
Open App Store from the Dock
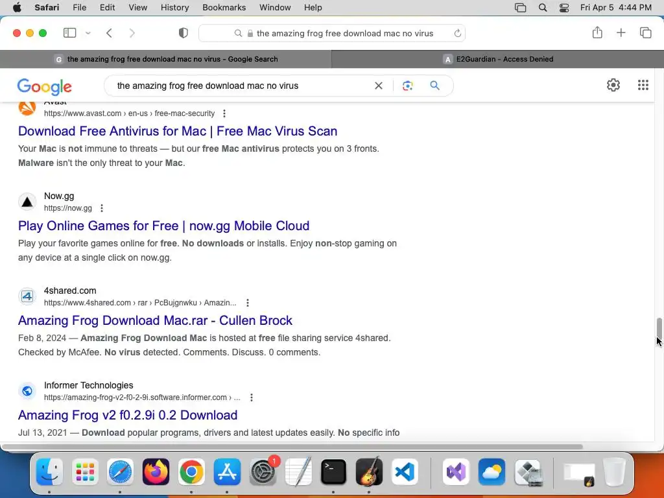coord(227,471)
